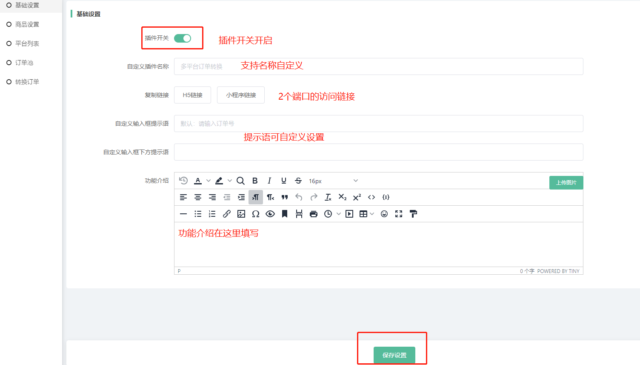Go to 订单池 sidebar item
640x365 pixels.
click(x=24, y=63)
